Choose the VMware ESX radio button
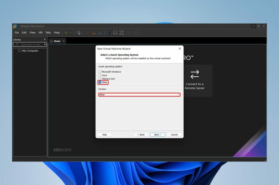 [100, 79]
